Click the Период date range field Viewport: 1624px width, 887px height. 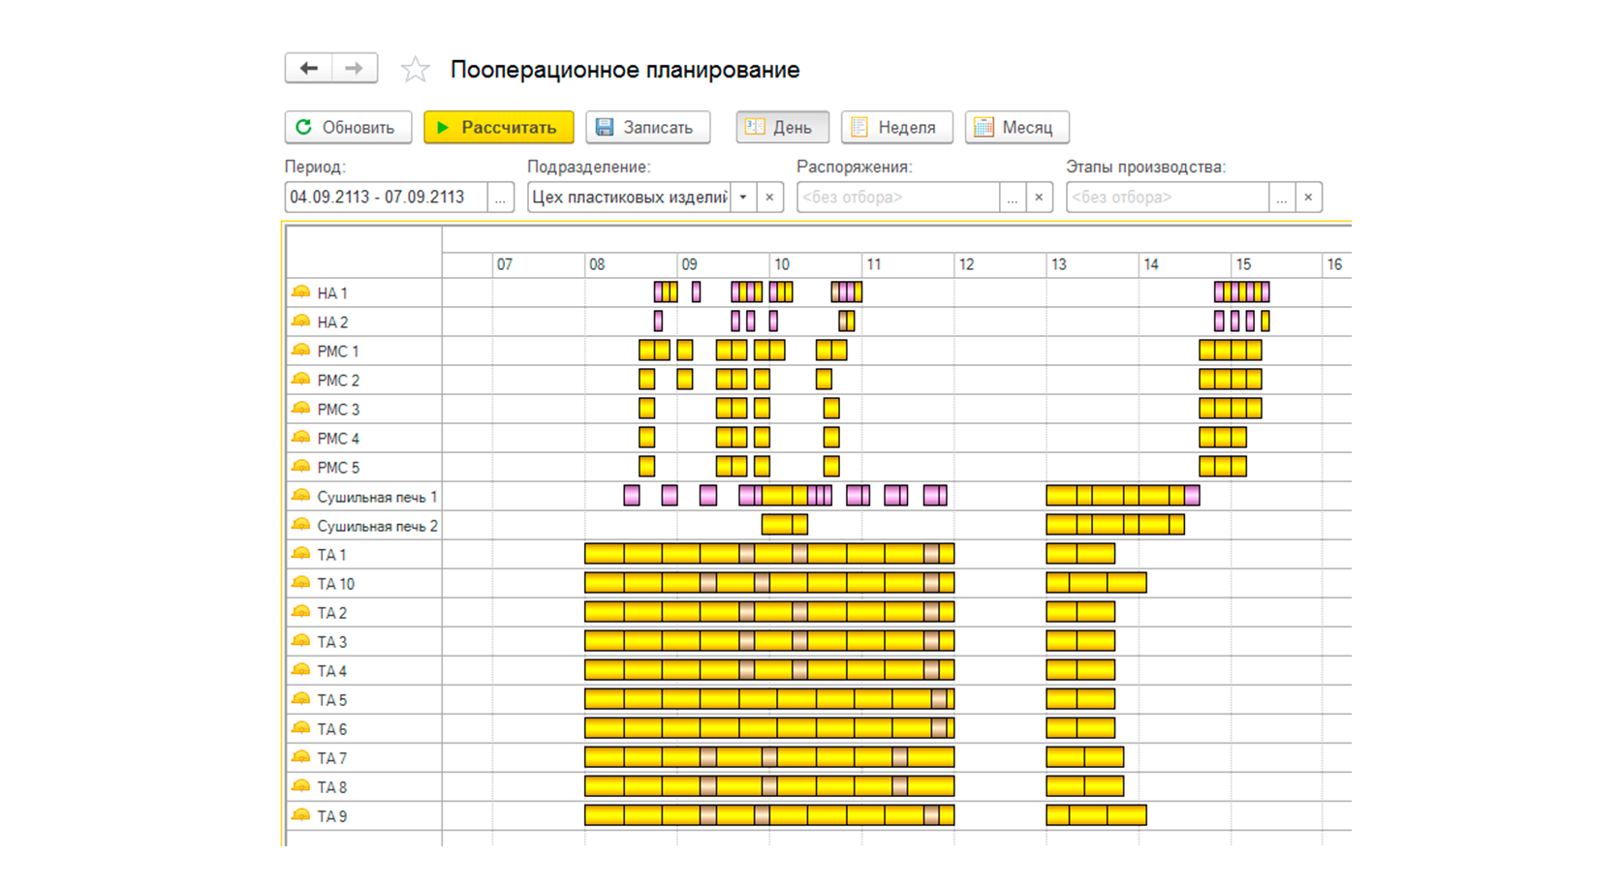[386, 197]
